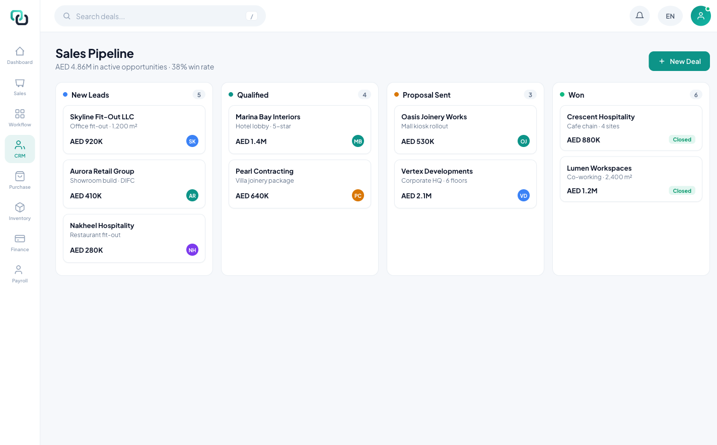Open Pearl Contracting deal title

pyautogui.click(x=264, y=171)
